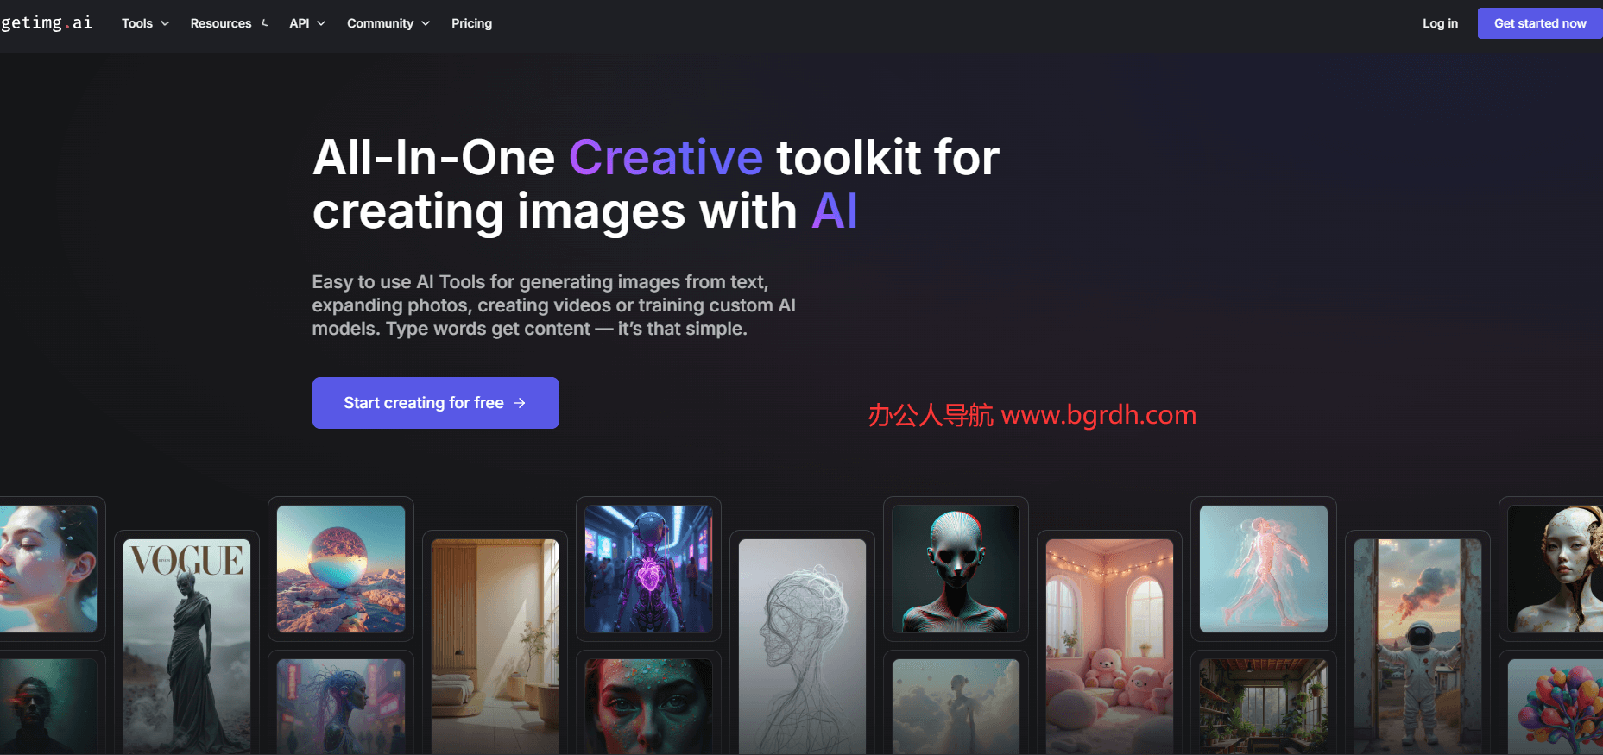Viewport: 1603px width, 755px height.
Task: Expand the API menu chevron
Action: point(321,23)
